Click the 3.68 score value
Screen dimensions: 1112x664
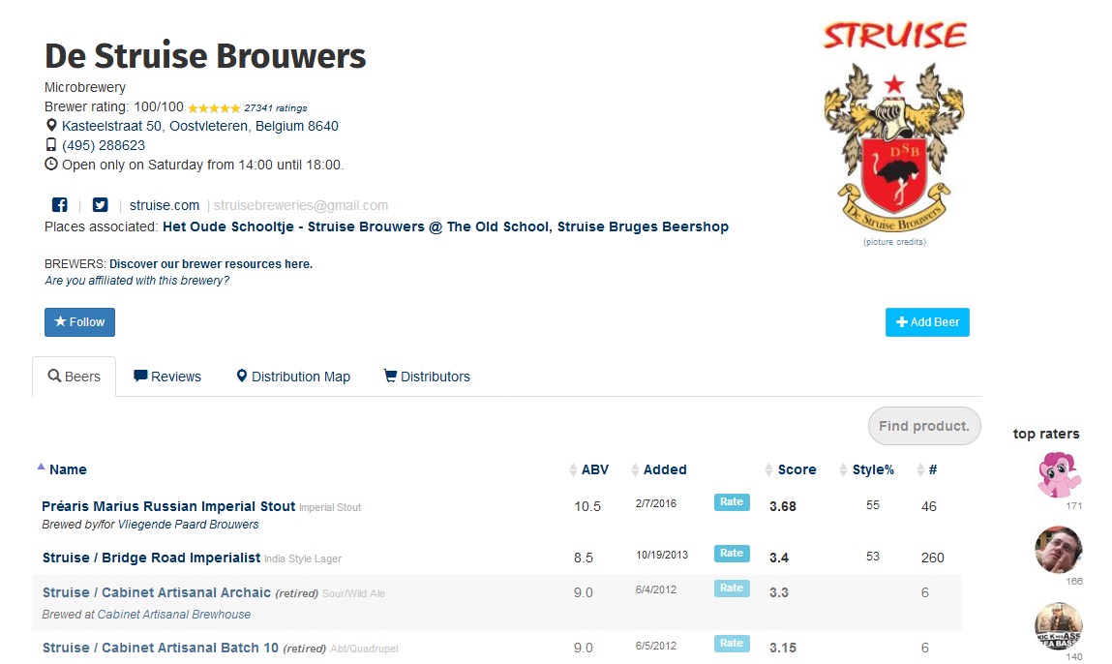click(783, 506)
